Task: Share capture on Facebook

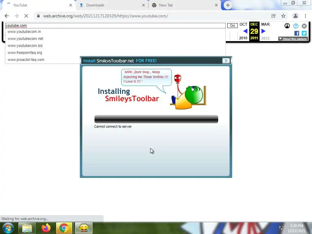Action: pos(297,33)
